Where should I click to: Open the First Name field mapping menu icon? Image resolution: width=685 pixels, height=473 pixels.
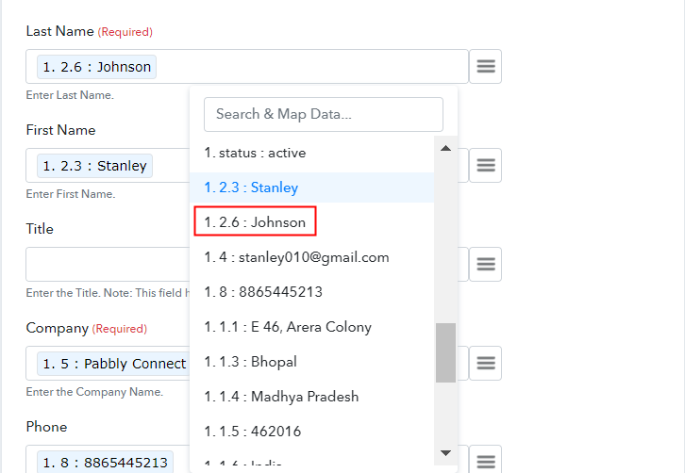[x=485, y=166]
